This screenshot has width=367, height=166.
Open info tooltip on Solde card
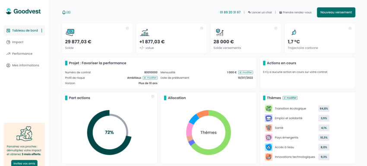127,29
